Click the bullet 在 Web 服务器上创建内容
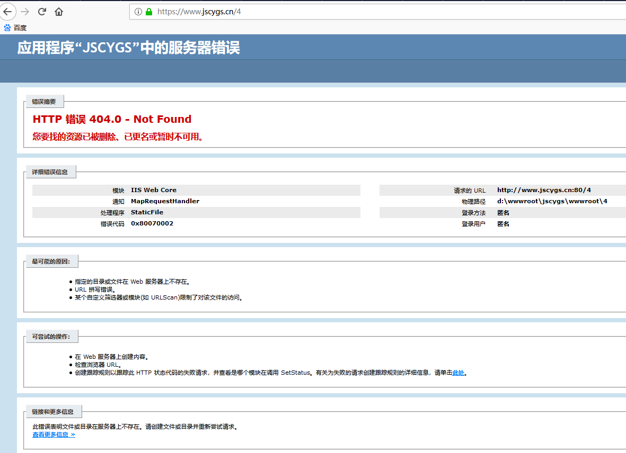 pyautogui.click(x=112, y=357)
